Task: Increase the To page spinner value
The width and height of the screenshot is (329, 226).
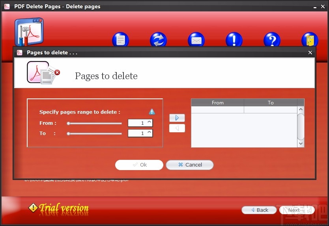Action: tap(150, 132)
